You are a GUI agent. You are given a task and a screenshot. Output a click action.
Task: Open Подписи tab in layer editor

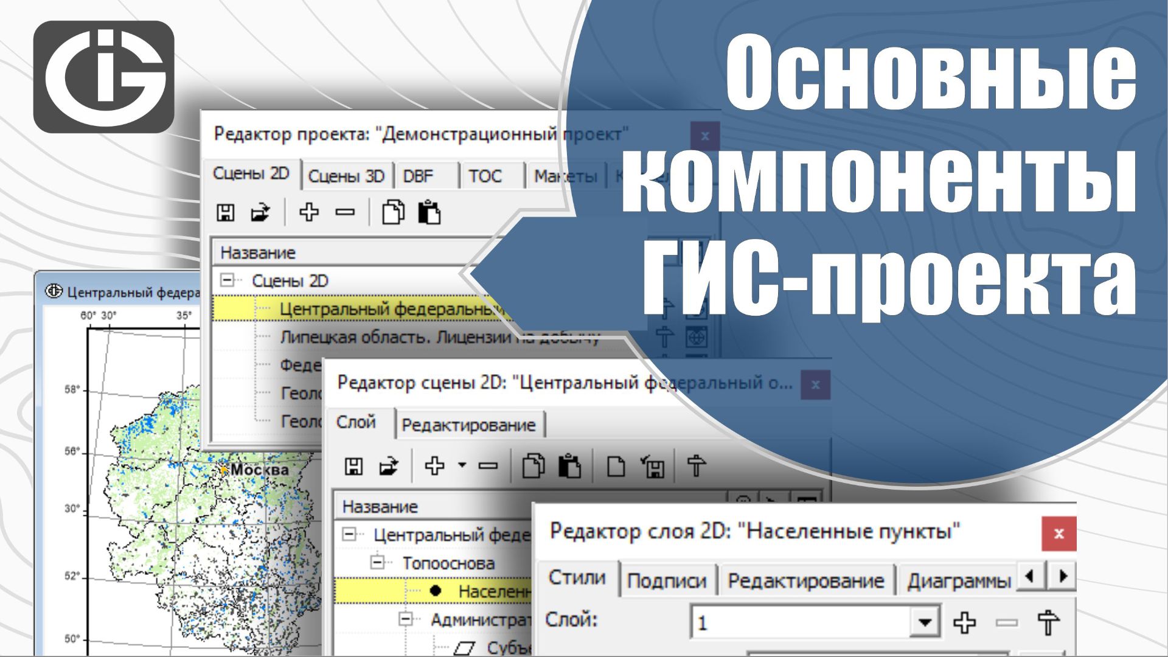point(667,581)
